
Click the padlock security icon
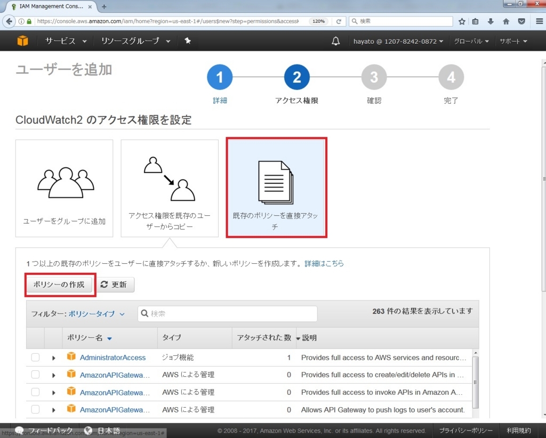[x=29, y=21]
